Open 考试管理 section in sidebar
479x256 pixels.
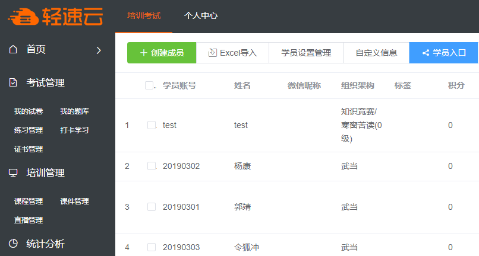45,82
